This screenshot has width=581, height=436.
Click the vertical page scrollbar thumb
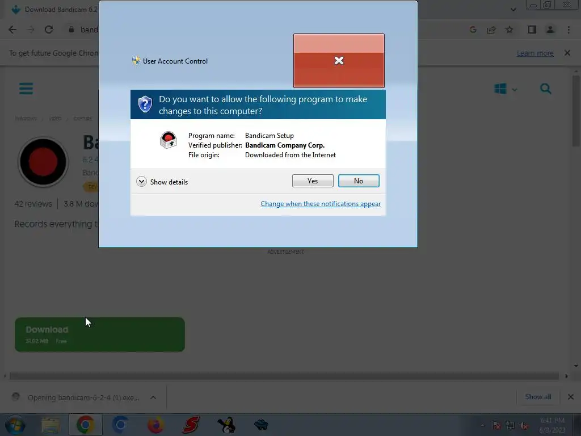(576, 111)
